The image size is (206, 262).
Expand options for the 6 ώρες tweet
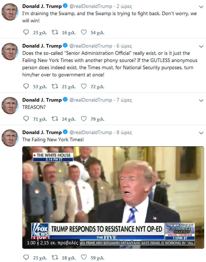(x=201, y=46)
